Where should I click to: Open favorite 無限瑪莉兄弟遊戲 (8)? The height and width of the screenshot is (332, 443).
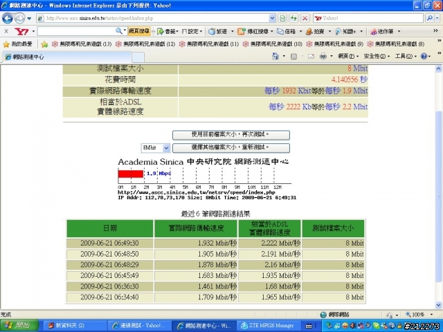point(396,44)
